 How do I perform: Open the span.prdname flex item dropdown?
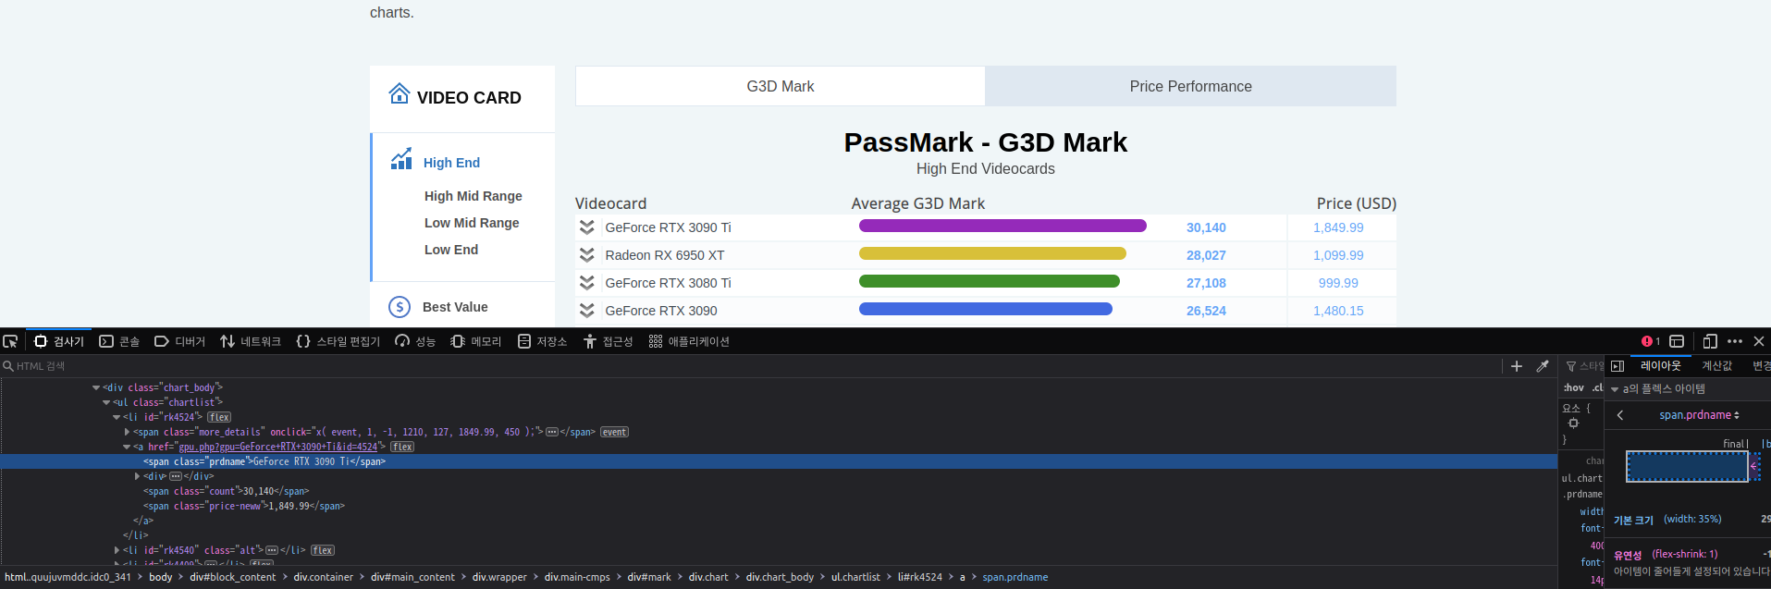[x=1699, y=415]
